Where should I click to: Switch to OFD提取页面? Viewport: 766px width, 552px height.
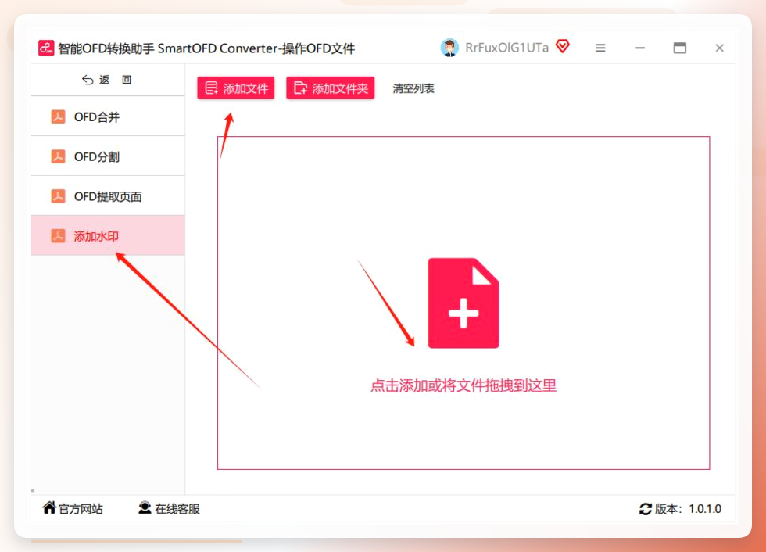coord(108,196)
